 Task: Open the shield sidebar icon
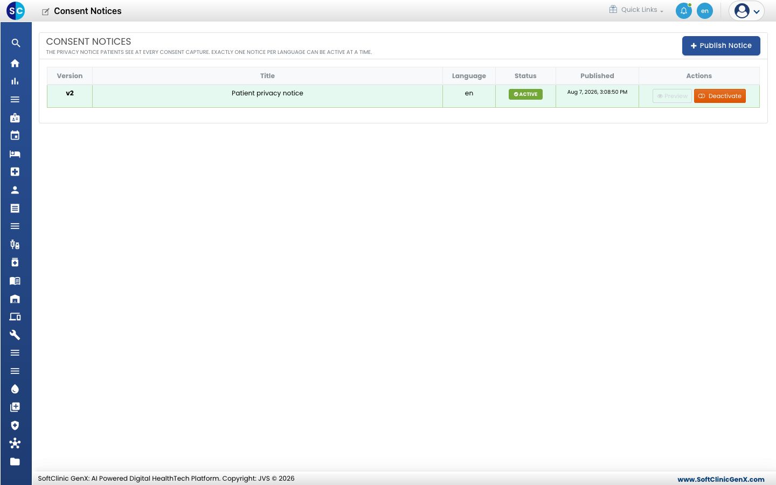[15, 425]
